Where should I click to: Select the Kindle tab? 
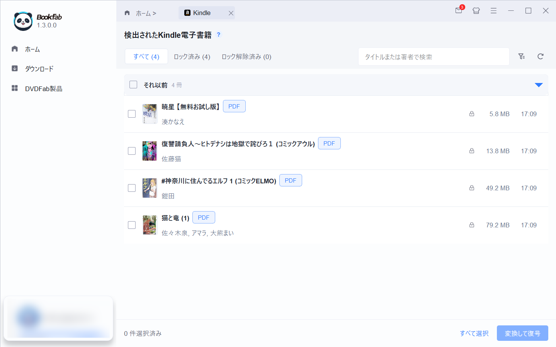pos(207,13)
